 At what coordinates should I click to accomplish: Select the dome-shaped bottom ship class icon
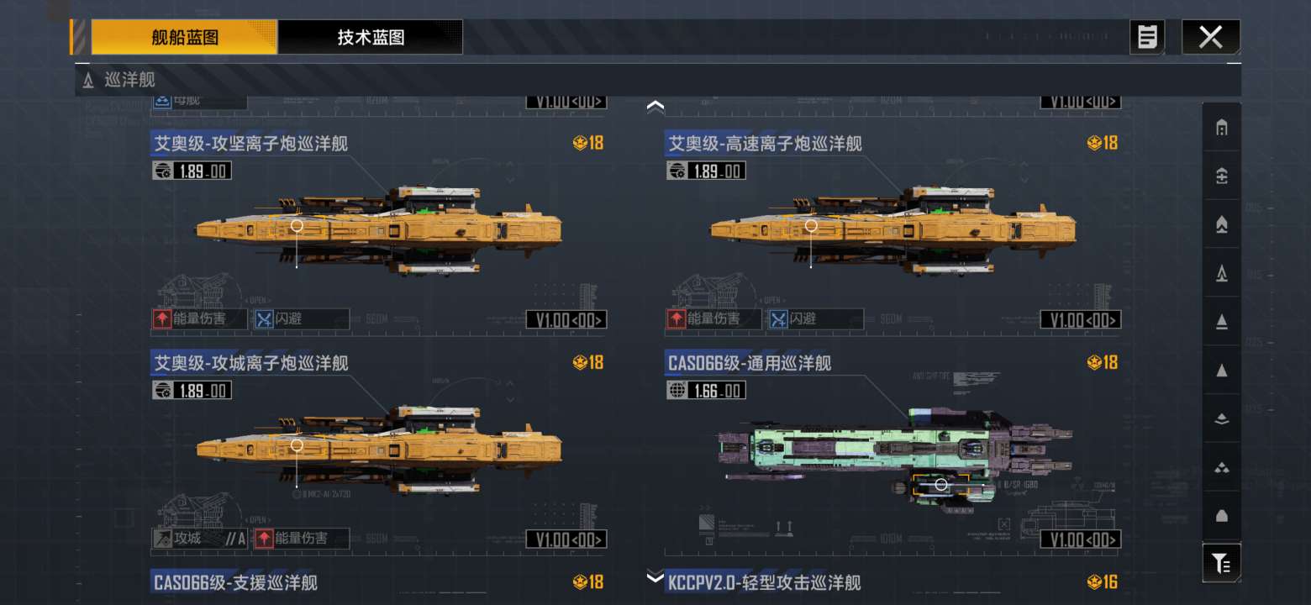(x=1222, y=515)
